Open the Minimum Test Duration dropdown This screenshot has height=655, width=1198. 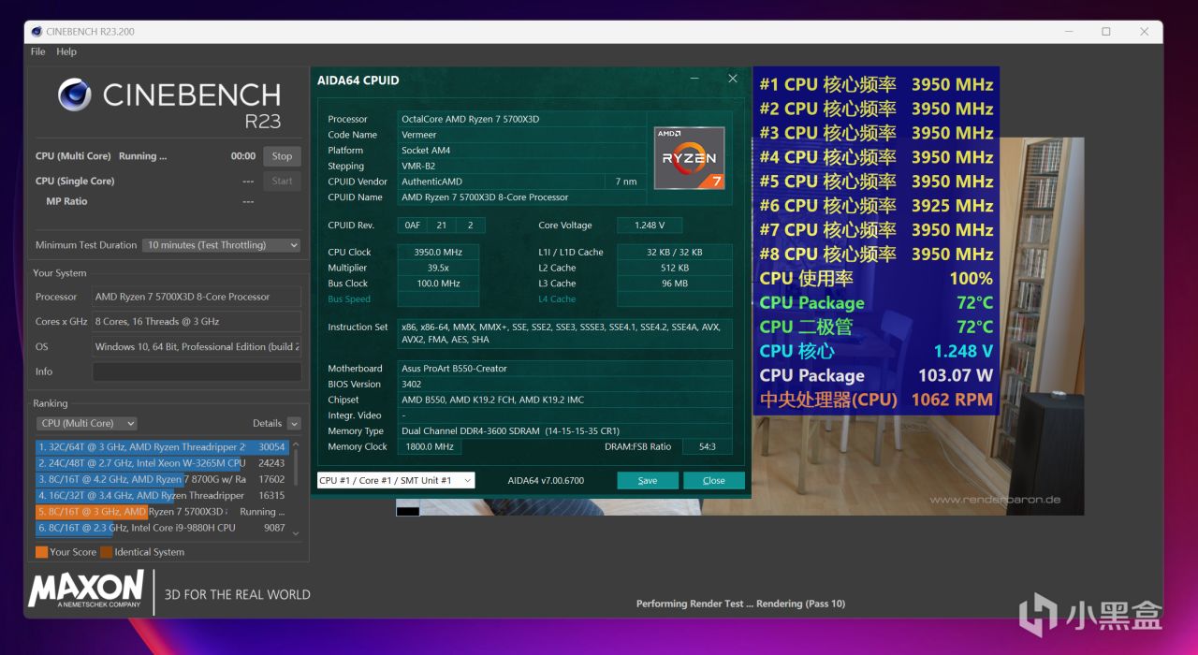222,245
